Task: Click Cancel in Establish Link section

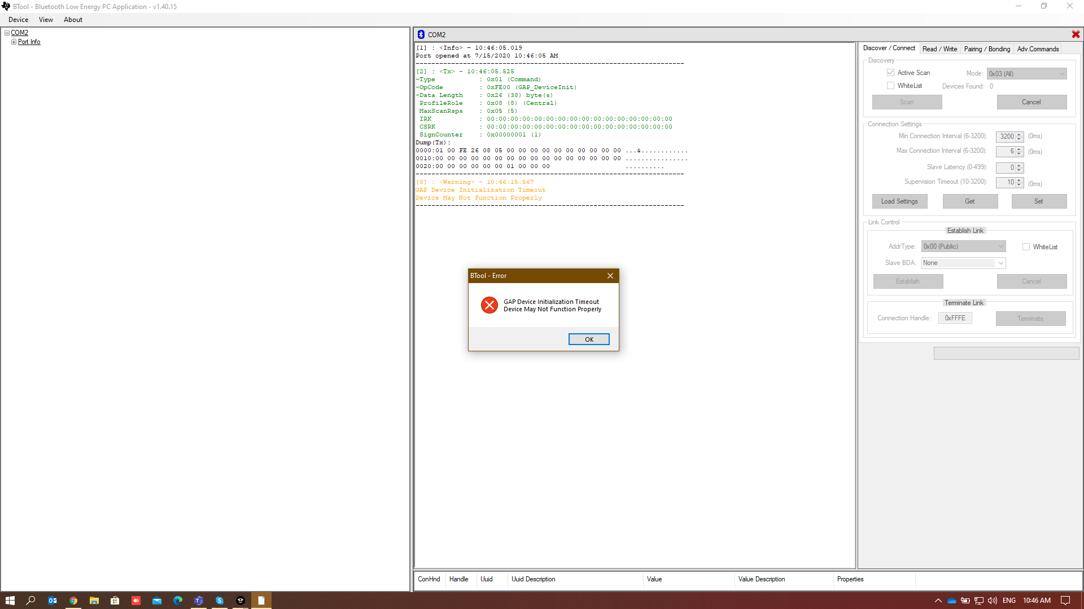Action: coord(1031,281)
